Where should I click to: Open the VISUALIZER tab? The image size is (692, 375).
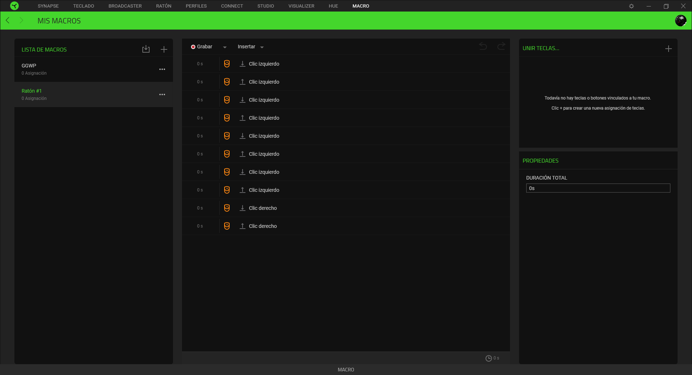301,6
